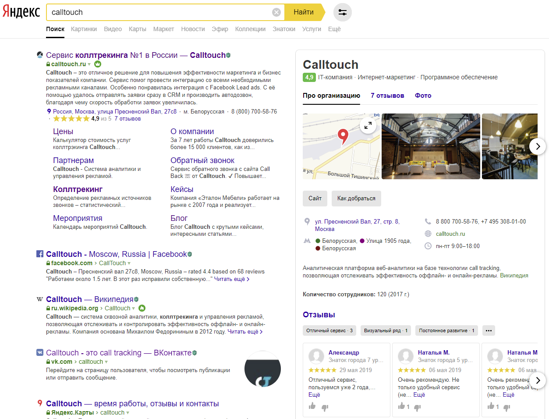549x419 pixels.
Task: Dislike Наталья М. review dated 06 мая 2019
Action: point(418,408)
